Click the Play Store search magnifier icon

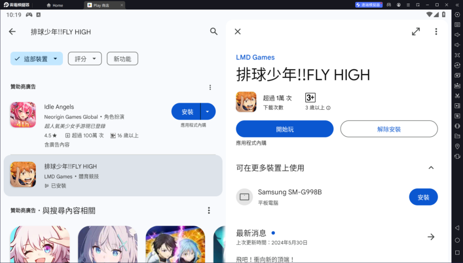214,31
